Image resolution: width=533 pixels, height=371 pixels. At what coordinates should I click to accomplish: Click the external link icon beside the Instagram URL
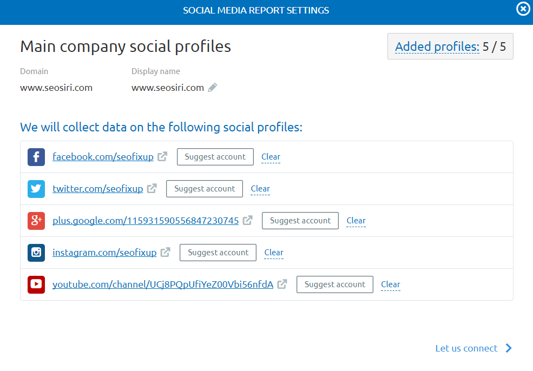[164, 251]
